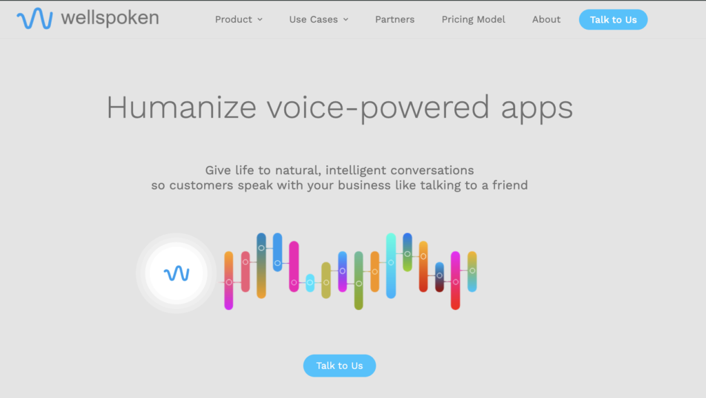This screenshot has height=398, width=706.
Task: Click the Talk to Us header button
Action: 613,20
